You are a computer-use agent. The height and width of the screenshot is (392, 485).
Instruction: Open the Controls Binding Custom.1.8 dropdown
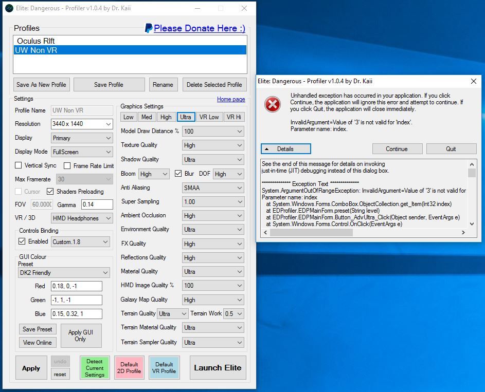click(80, 242)
